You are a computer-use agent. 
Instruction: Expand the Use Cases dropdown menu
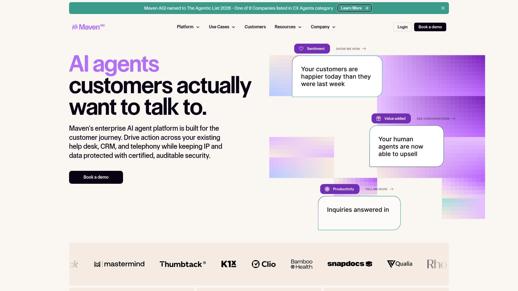point(222,27)
